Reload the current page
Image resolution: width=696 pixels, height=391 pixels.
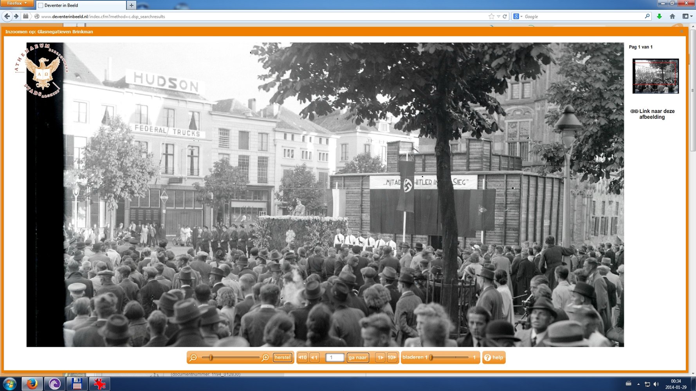click(x=505, y=16)
